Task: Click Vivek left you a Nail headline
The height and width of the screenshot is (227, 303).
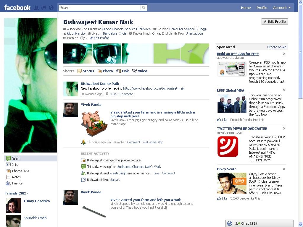Action: (x=146, y=200)
